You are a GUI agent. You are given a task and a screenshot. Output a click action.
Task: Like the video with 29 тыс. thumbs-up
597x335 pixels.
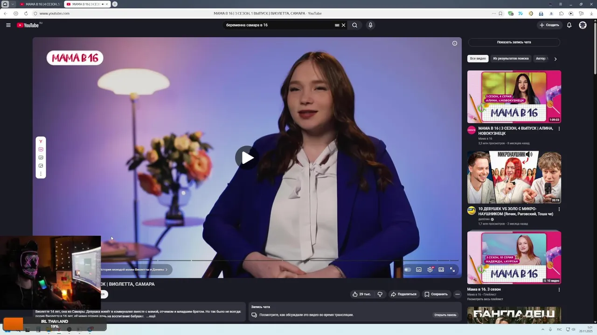(361, 294)
